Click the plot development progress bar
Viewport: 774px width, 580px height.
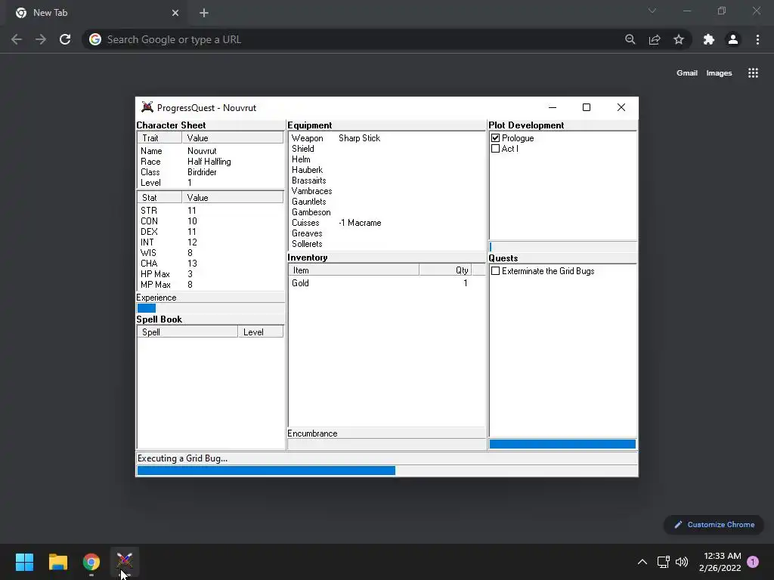(562, 247)
